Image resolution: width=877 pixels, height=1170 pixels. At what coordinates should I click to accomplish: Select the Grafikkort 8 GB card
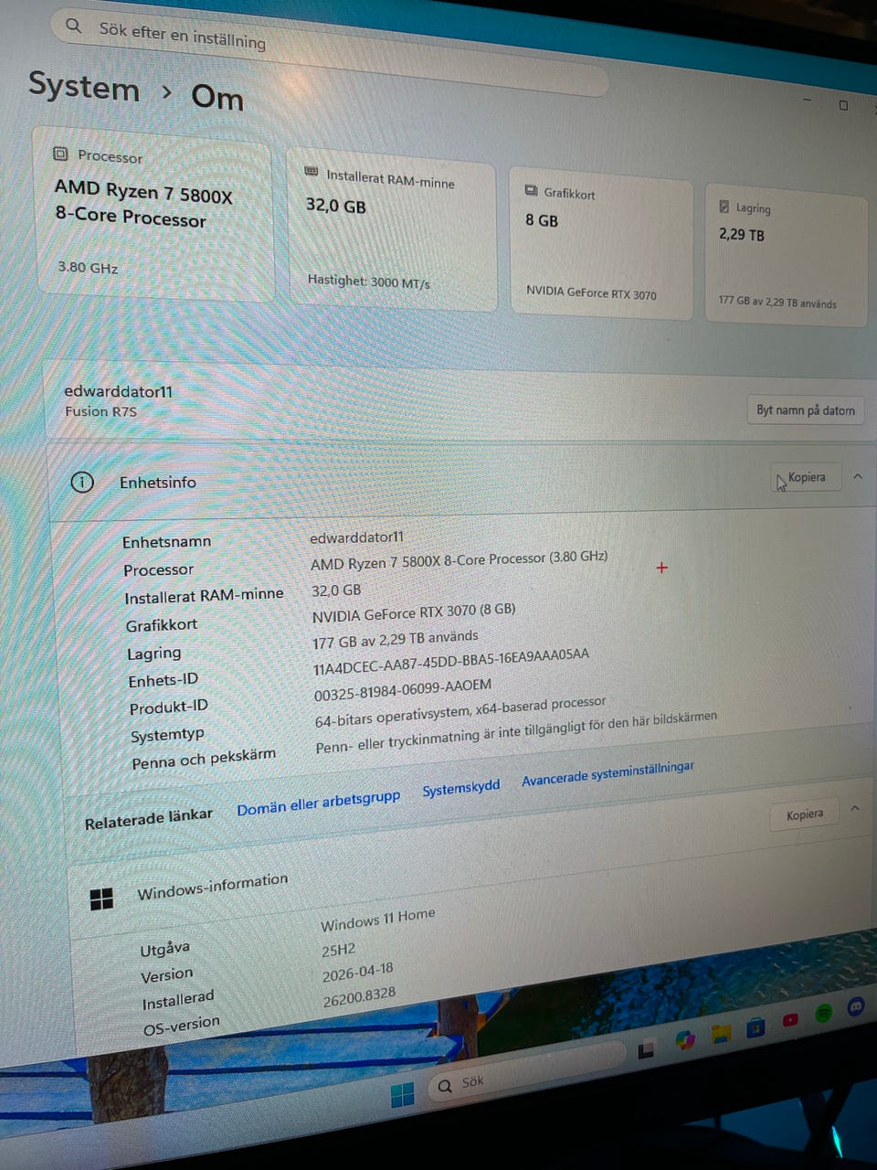pyautogui.click(x=601, y=242)
